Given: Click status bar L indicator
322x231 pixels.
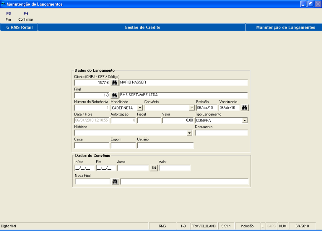Looking at the screenshot, I should point(263,226).
